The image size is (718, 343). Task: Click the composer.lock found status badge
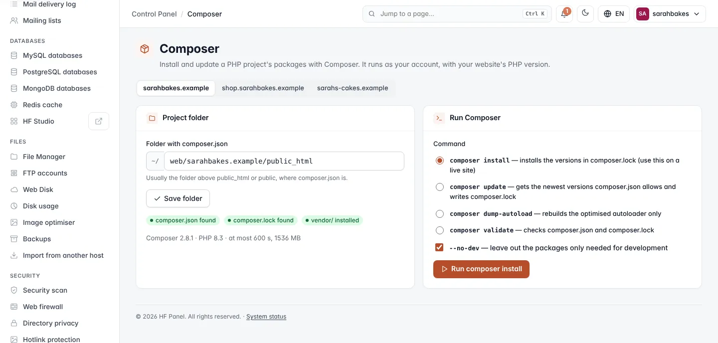point(261,220)
